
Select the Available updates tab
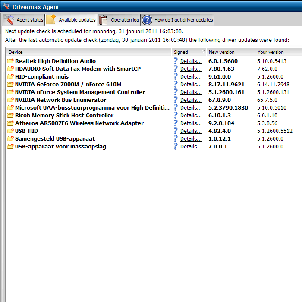click(x=71, y=20)
